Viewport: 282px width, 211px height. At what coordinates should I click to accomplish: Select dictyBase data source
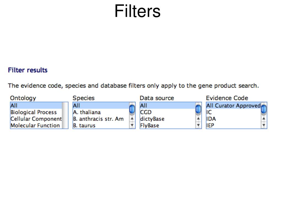pyautogui.click(x=168, y=119)
